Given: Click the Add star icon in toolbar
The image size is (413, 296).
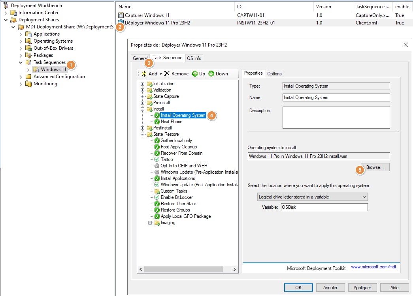Looking at the screenshot, I should click(x=144, y=74).
